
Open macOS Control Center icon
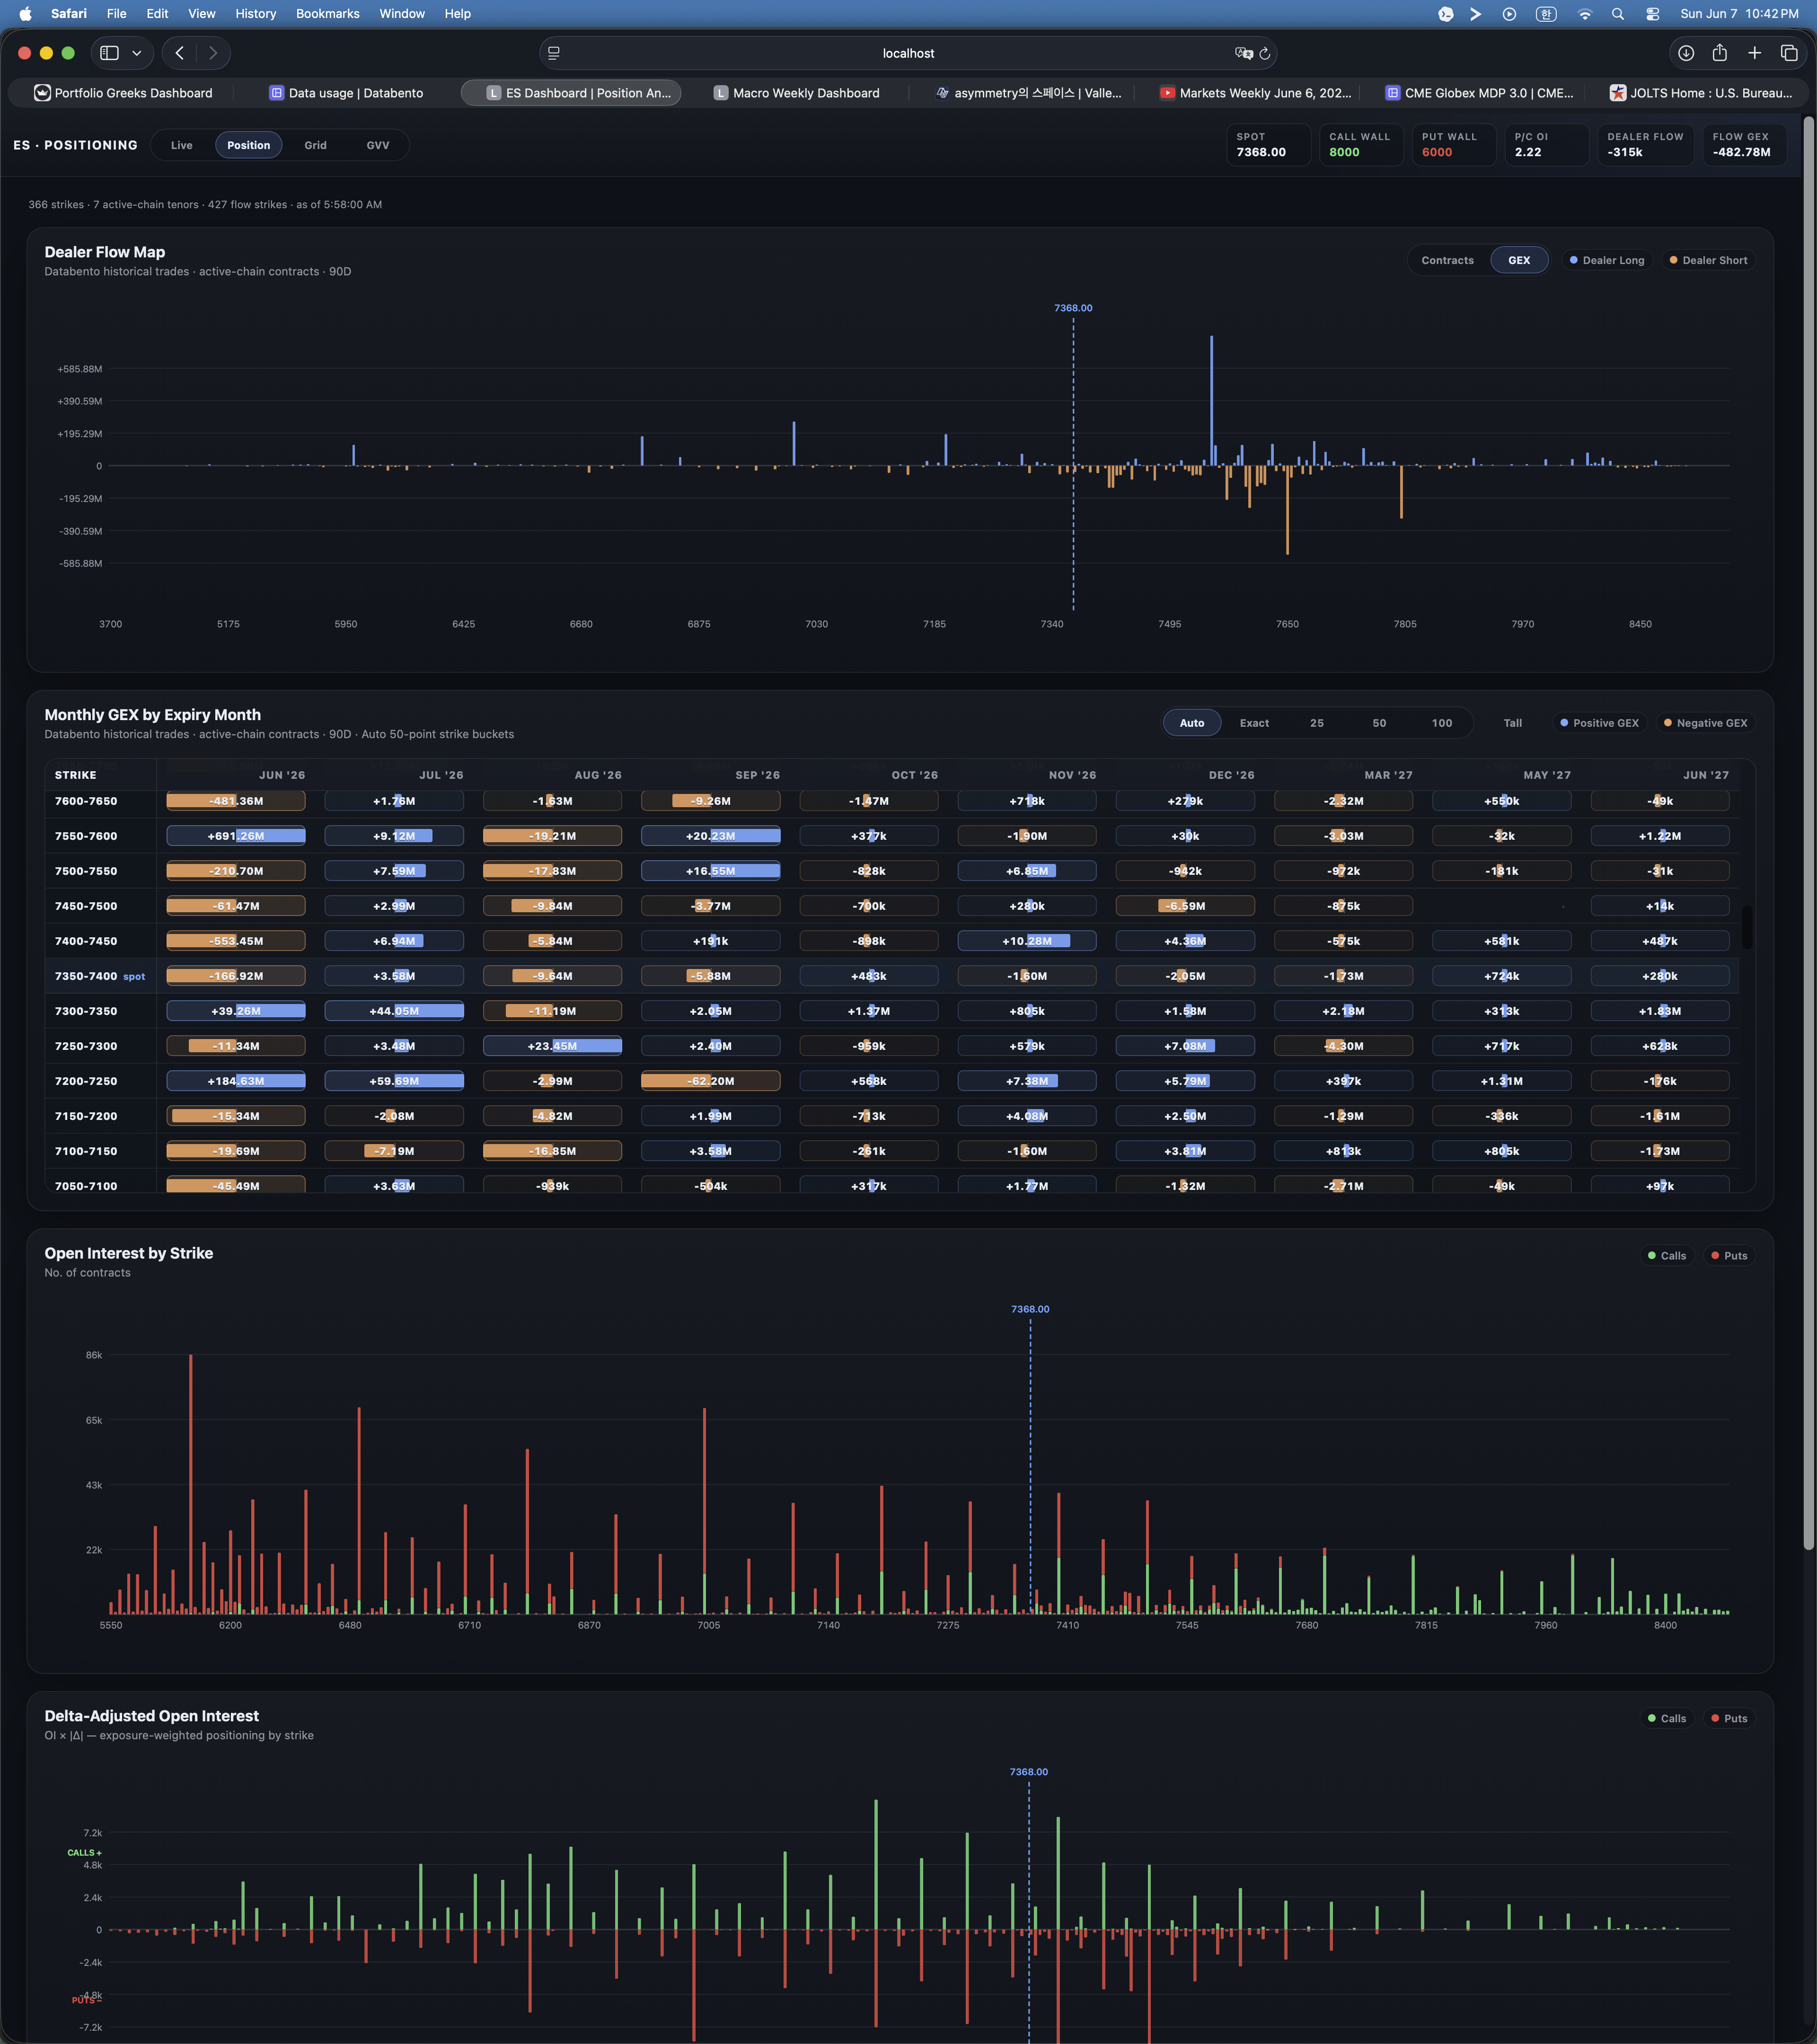click(x=1653, y=14)
